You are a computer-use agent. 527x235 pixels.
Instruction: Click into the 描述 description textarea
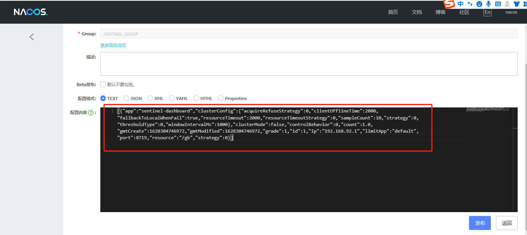point(309,64)
